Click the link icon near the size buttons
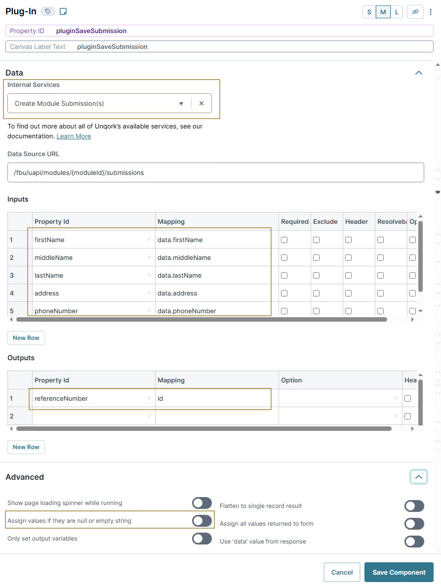 click(415, 11)
